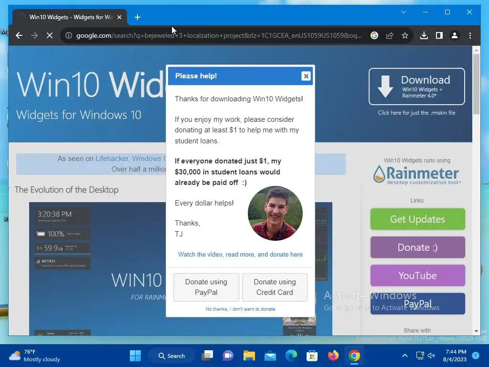
Task: Share this page icon
Action: [390, 35]
